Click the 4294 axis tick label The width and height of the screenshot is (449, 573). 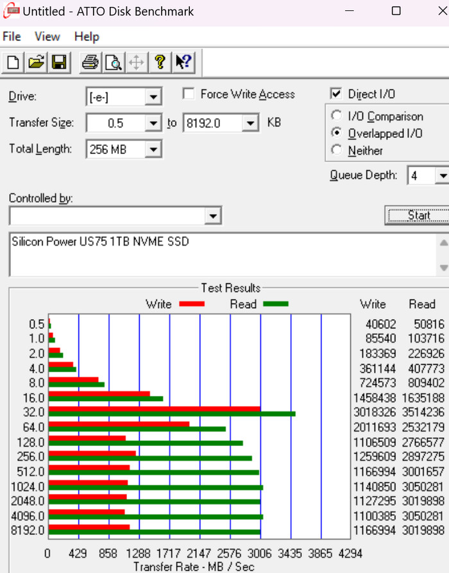[350, 553]
